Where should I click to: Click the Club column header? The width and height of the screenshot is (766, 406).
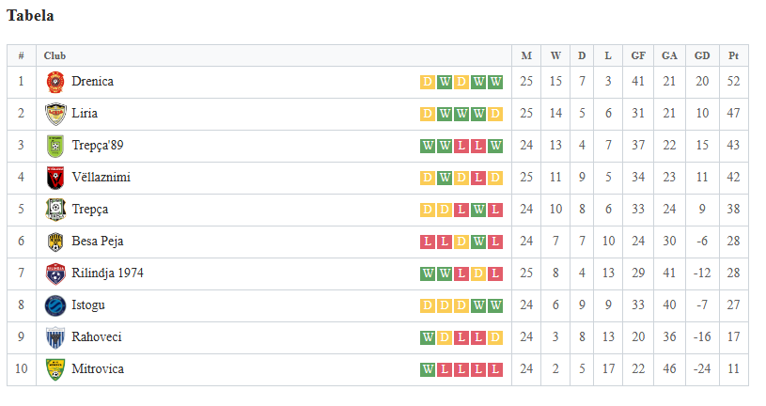[55, 55]
